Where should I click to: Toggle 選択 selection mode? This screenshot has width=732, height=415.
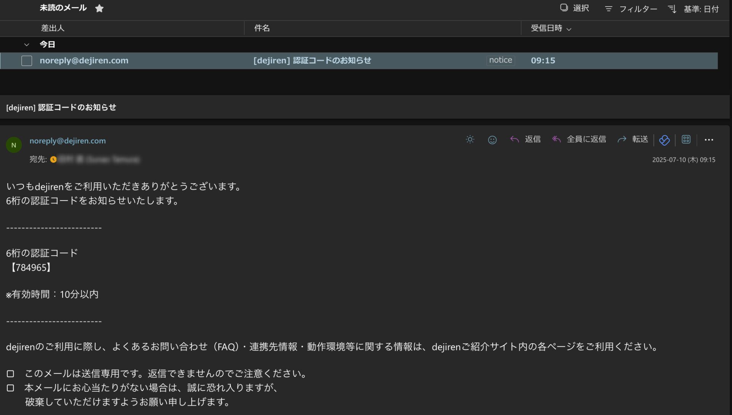tap(575, 8)
